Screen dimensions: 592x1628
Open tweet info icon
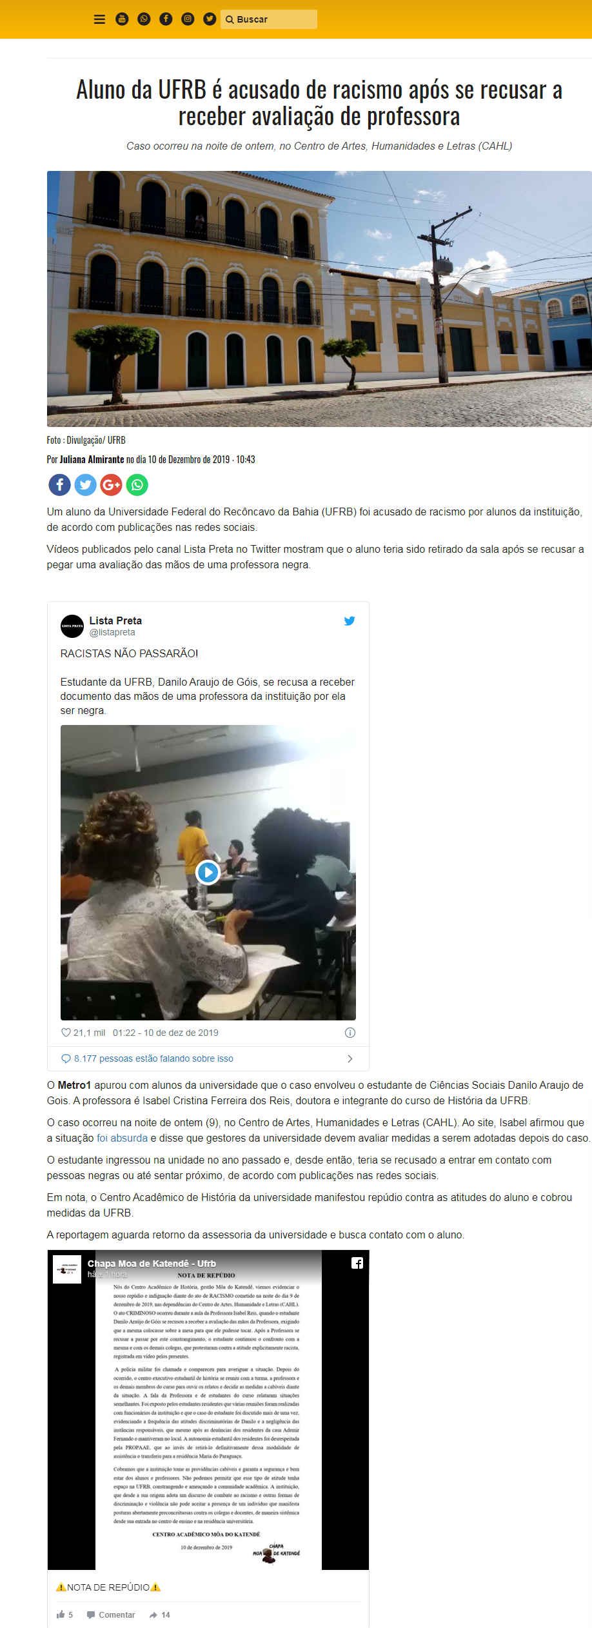click(x=350, y=1033)
